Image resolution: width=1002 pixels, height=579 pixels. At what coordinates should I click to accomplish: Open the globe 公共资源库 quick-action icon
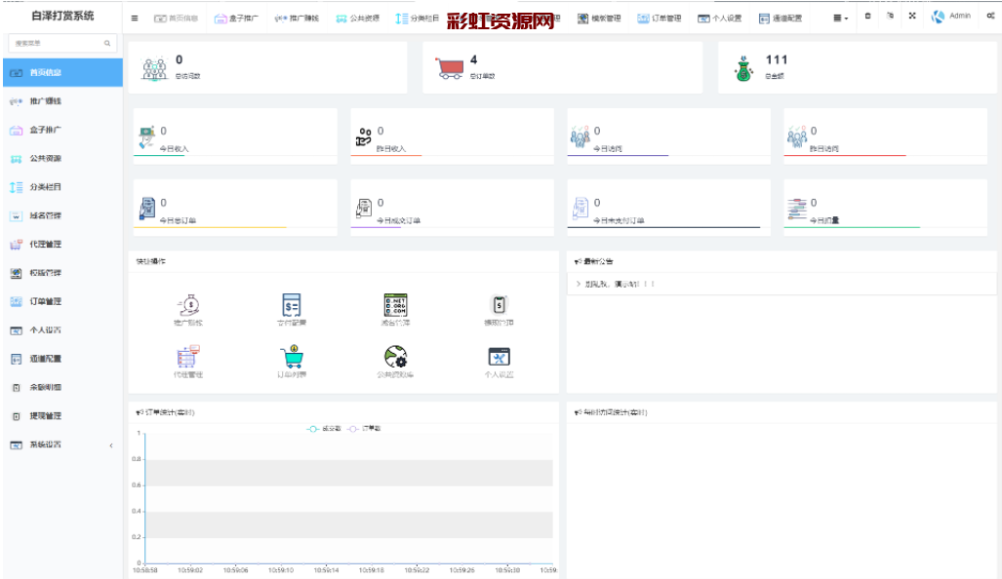point(395,358)
